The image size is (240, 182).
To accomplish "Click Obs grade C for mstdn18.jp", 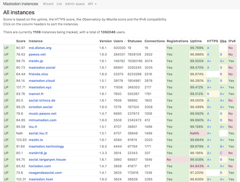I will [221, 153].
